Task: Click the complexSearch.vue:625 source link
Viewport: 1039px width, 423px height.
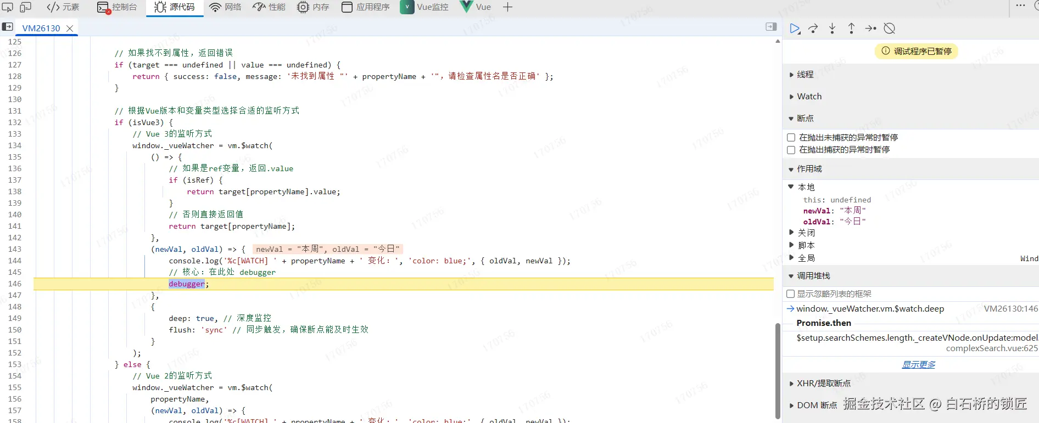Action: tap(992, 348)
